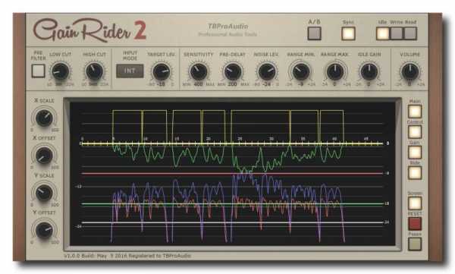Toggle the Main graph display button
This screenshot has width=455, height=274.
coord(415,112)
